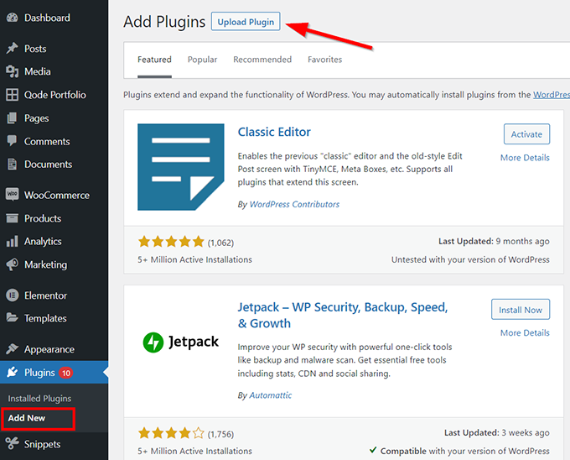Image resolution: width=570 pixels, height=460 pixels.
Task: Click the Qode Portfolio grid icon
Action: (12, 95)
